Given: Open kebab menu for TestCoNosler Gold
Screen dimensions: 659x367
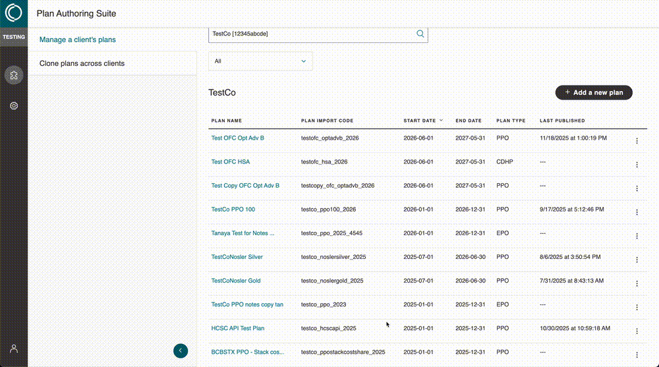Looking at the screenshot, I should click(637, 284).
